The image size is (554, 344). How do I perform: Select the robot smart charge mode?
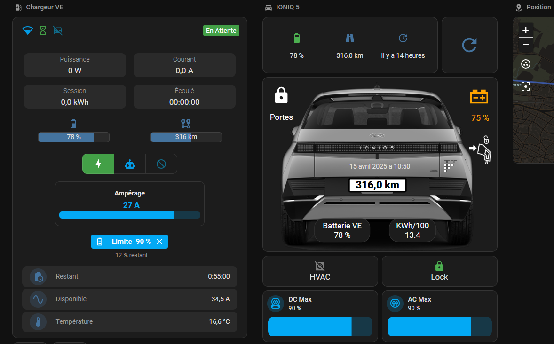pyautogui.click(x=130, y=164)
